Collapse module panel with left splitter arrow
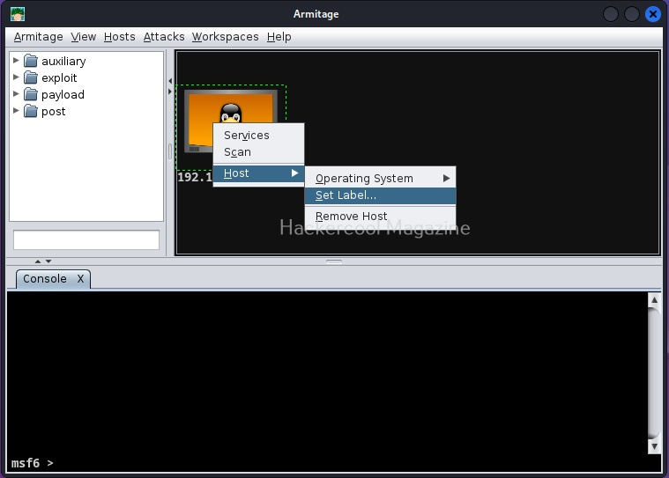669x478 pixels. pos(170,80)
